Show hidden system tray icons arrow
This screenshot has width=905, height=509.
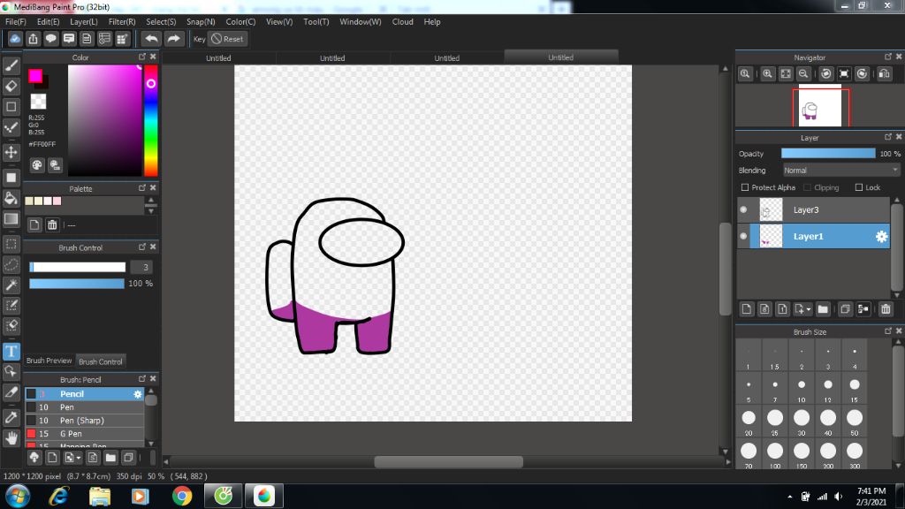[x=789, y=497]
